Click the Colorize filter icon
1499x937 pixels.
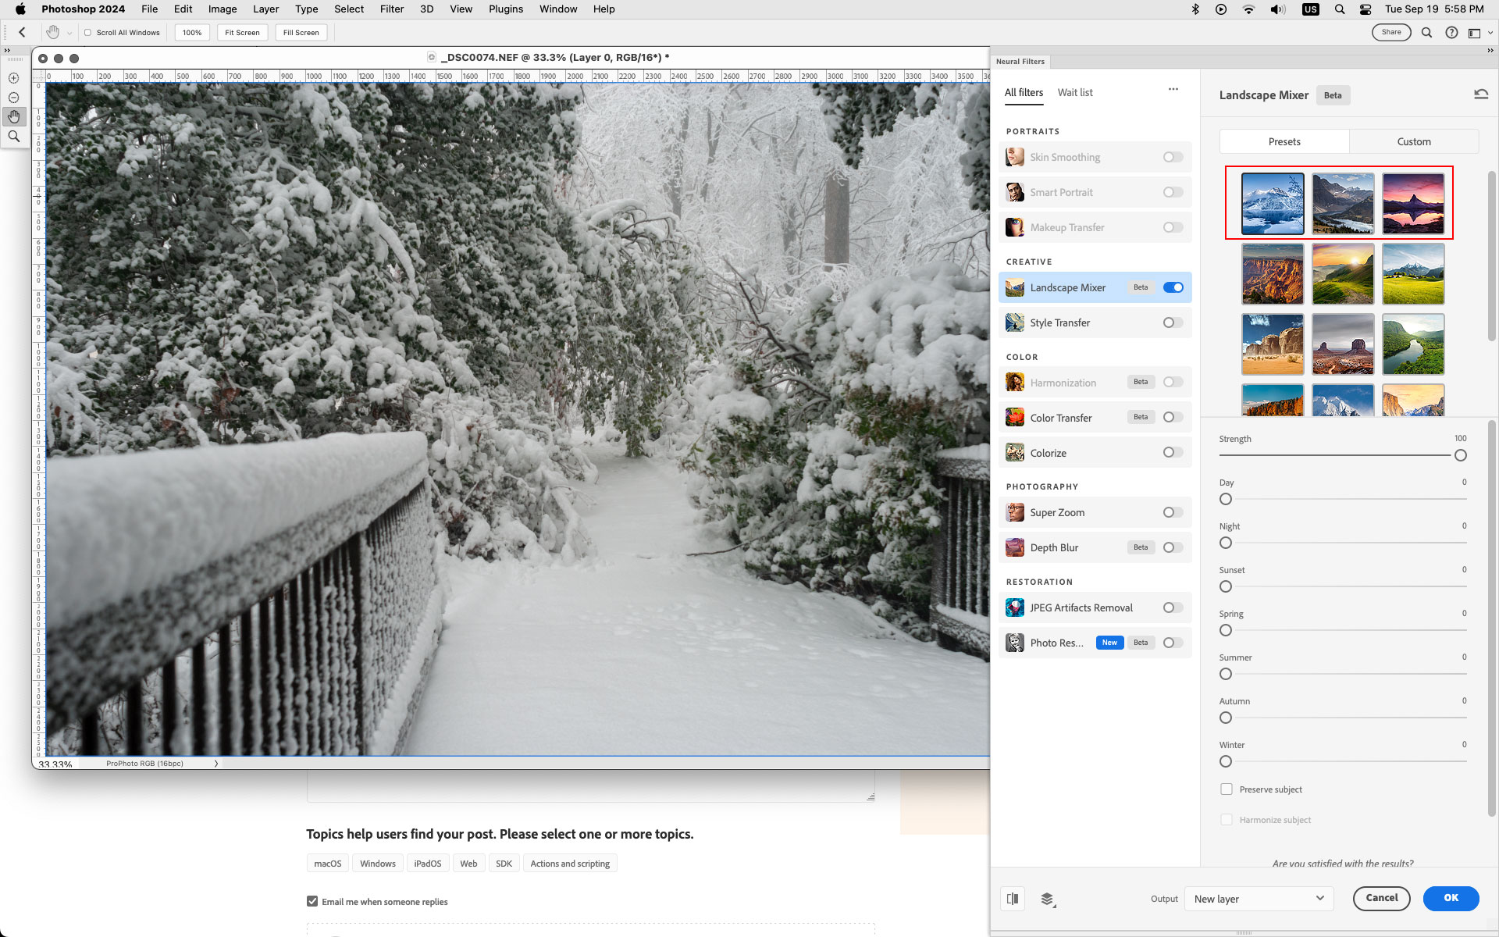(x=1013, y=452)
